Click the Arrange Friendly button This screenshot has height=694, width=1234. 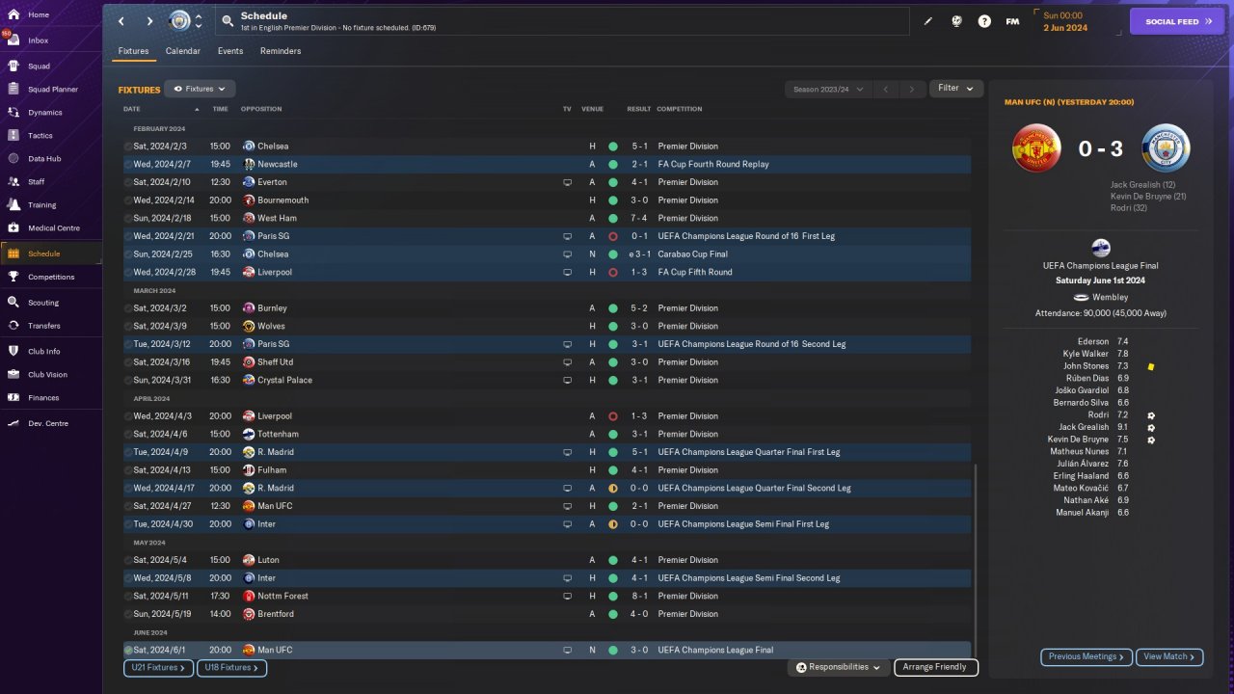[x=935, y=667]
